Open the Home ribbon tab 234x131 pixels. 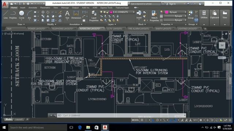pyautogui.click(x=14, y=8)
